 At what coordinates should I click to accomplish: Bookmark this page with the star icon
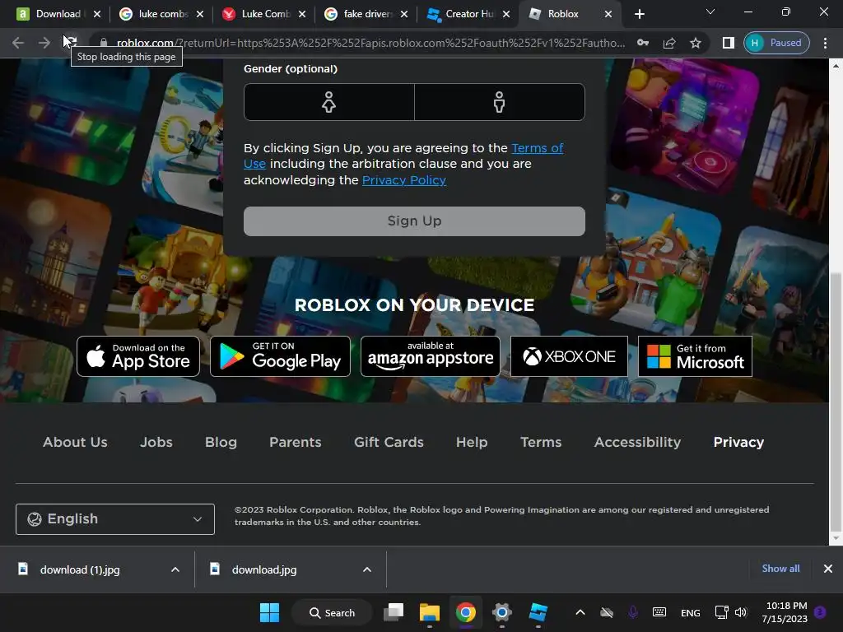click(696, 43)
